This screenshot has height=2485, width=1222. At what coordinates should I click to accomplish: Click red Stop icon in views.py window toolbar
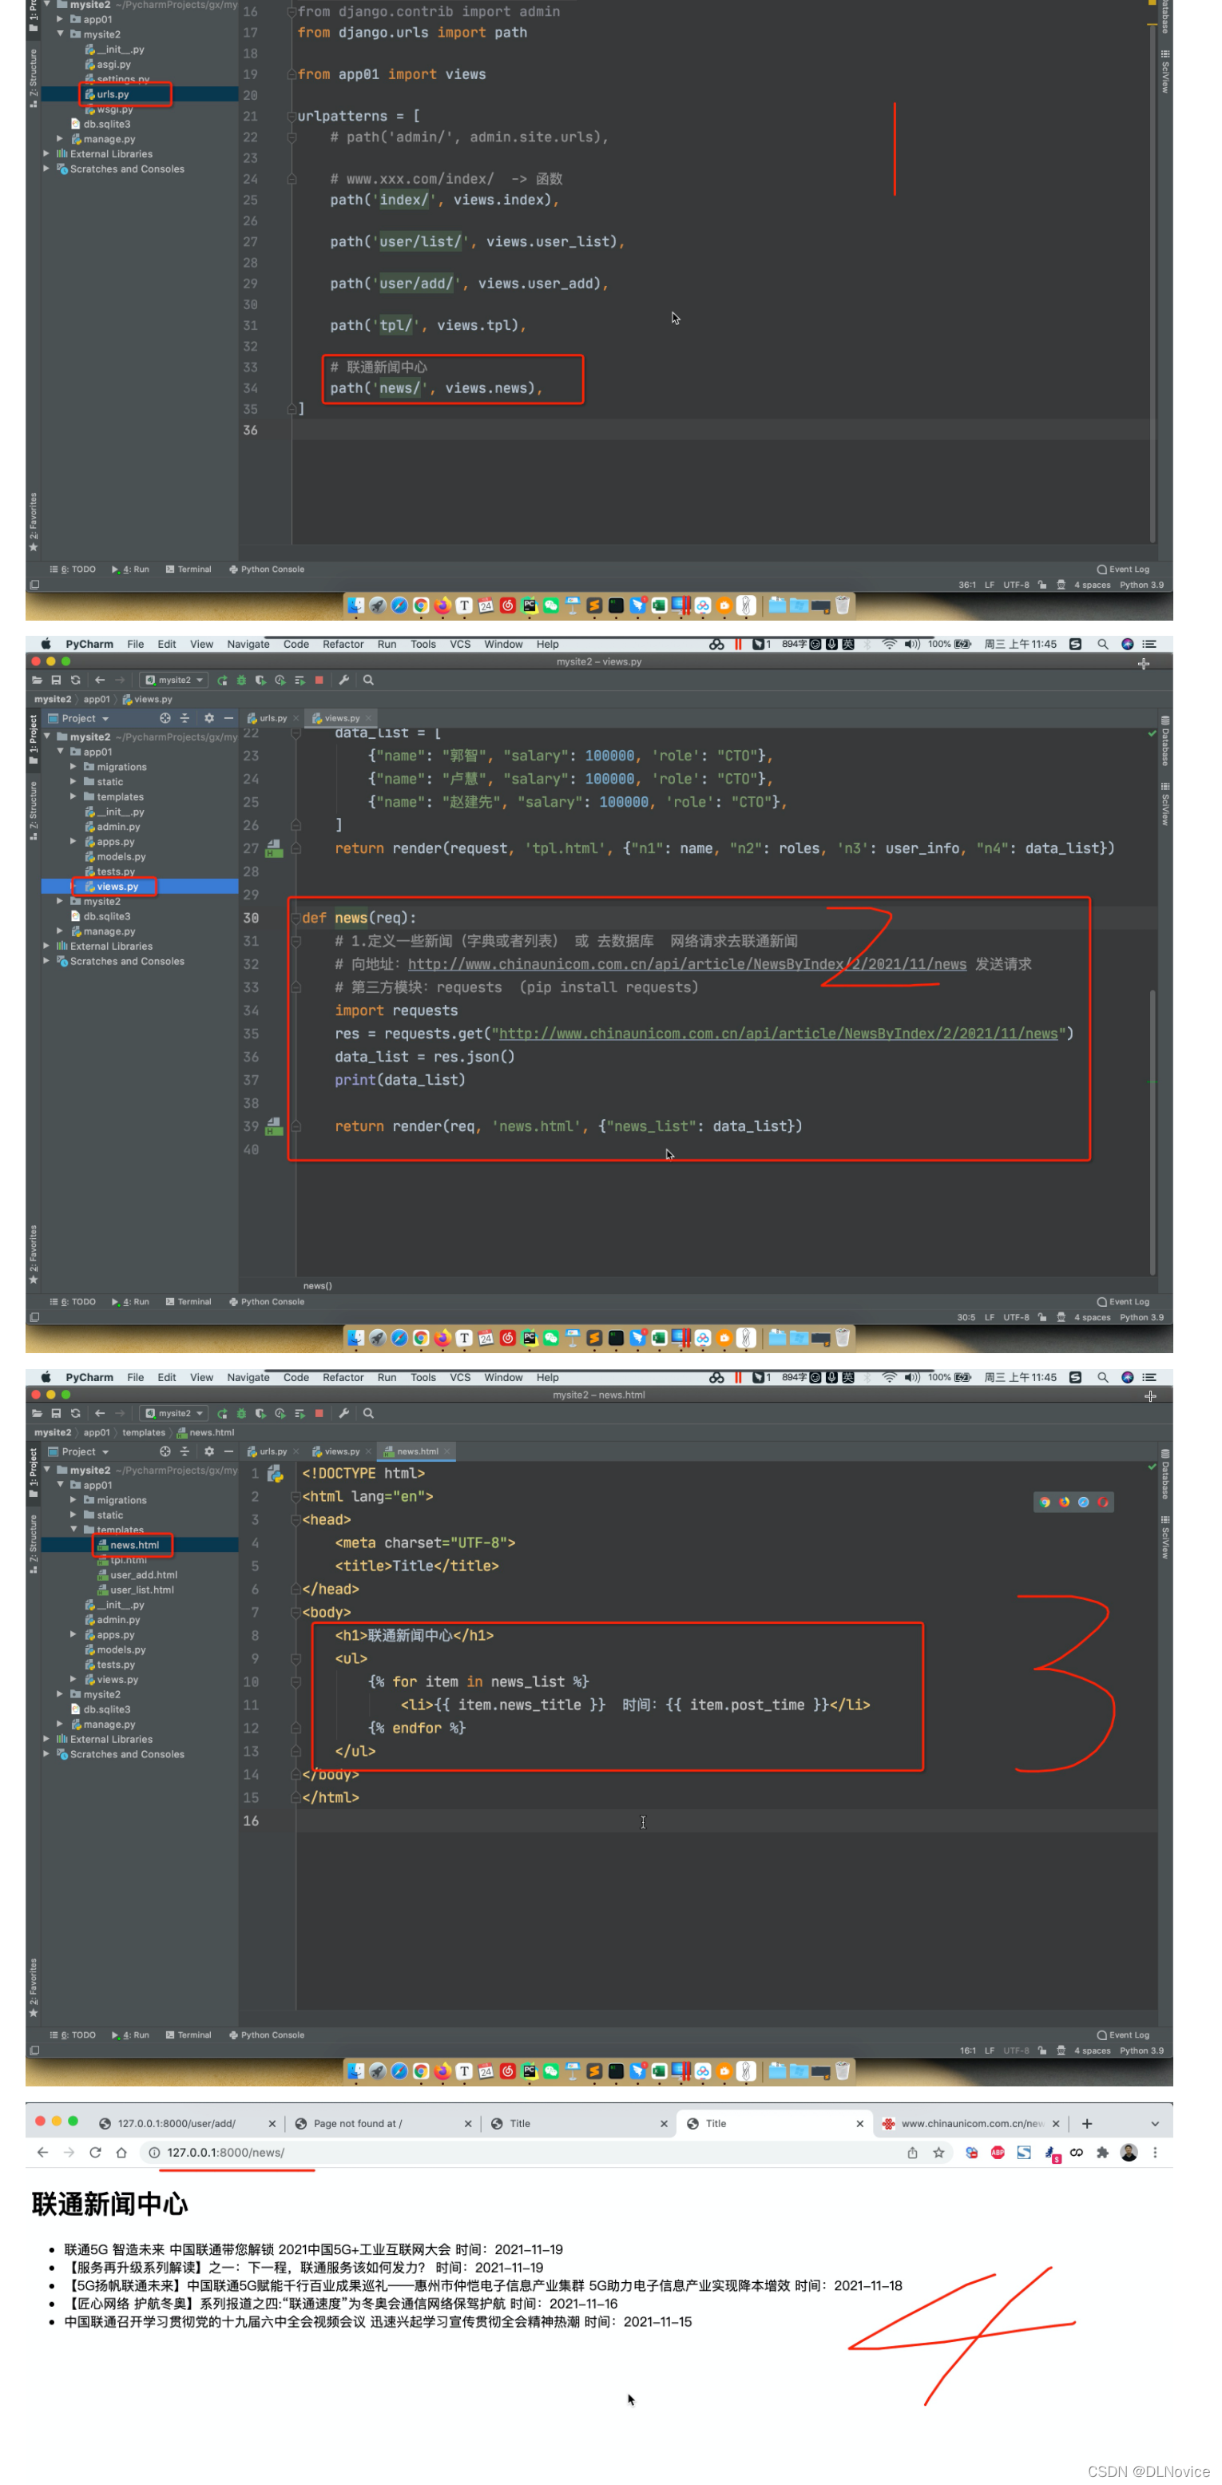[319, 680]
